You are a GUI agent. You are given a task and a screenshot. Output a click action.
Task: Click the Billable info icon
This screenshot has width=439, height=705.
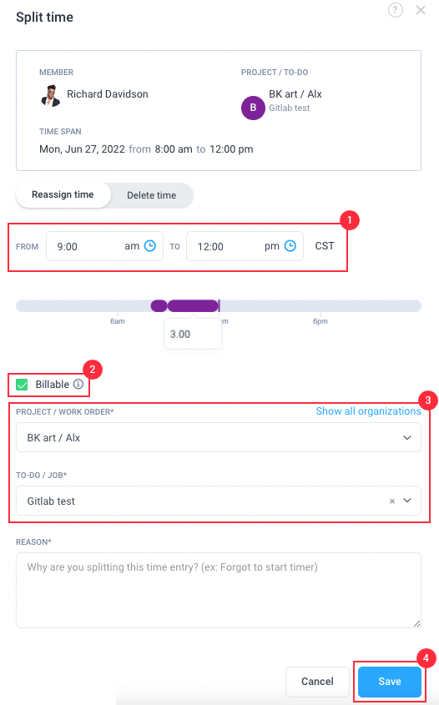coord(78,384)
